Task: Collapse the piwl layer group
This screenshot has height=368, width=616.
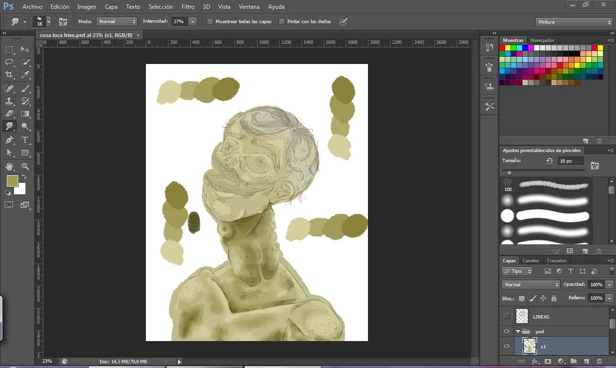Action: point(518,331)
